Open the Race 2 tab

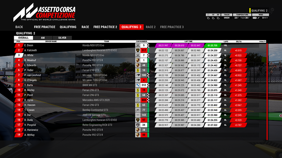[x=151, y=27]
